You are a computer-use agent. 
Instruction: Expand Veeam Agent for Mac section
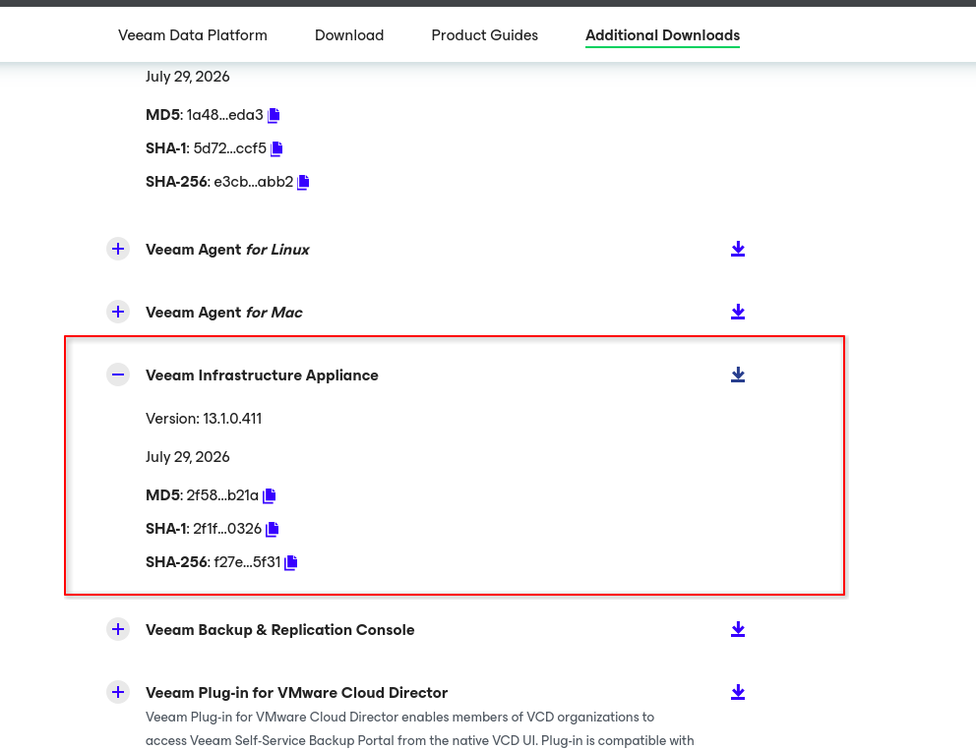point(118,313)
